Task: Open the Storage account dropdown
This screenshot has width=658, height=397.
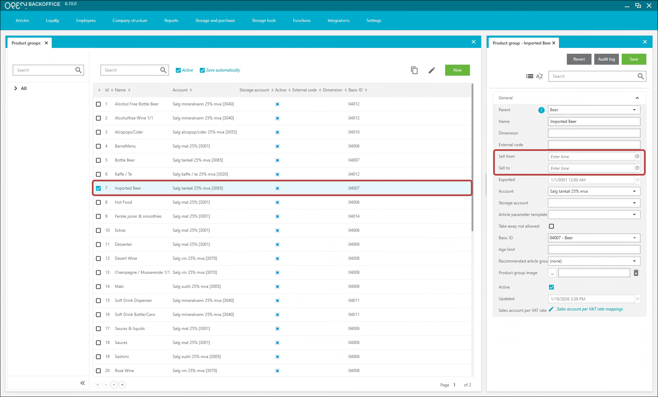Action: coord(594,203)
